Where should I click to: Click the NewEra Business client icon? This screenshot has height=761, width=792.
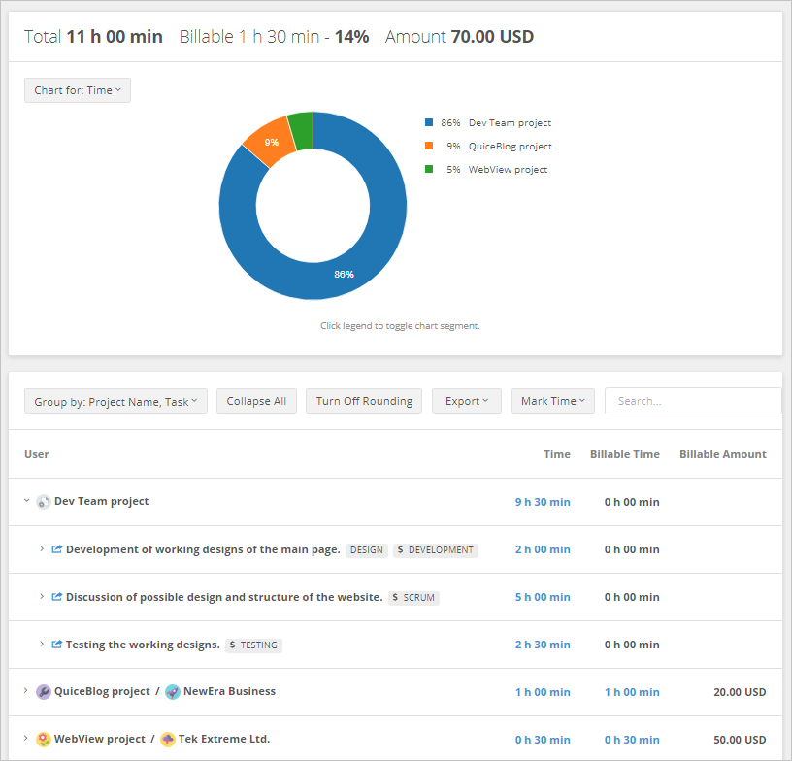172,692
